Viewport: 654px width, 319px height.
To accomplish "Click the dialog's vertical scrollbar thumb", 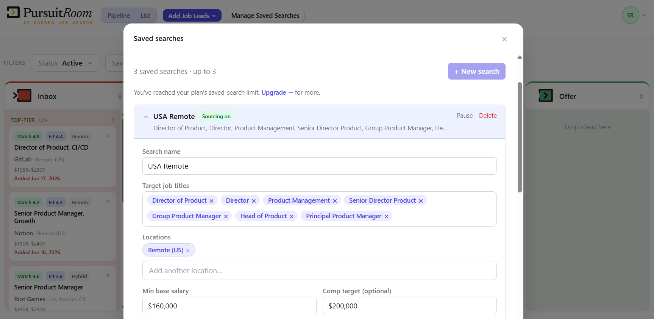I will [520, 137].
